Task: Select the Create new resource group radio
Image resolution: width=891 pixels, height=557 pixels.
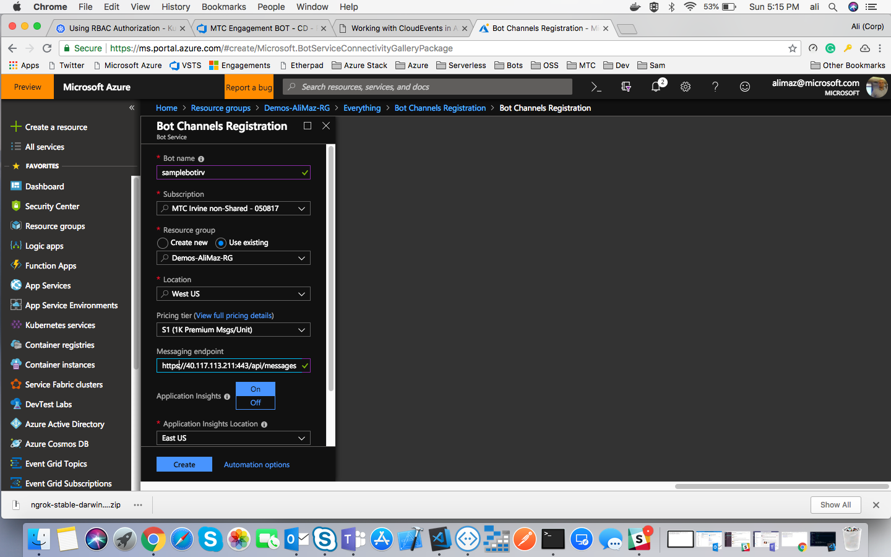Action: click(x=163, y=243)
